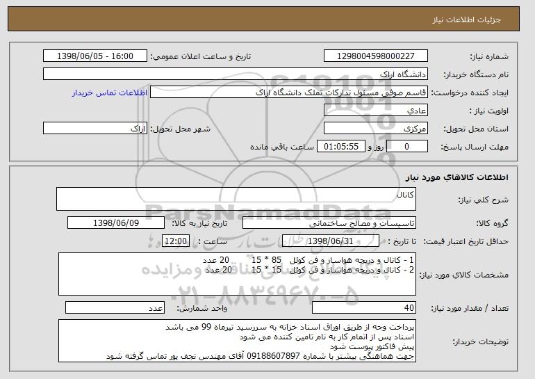Open the buyer contact information link
Image resolution: width=535 pixels, height=379 pixels.
pos(110,92)
